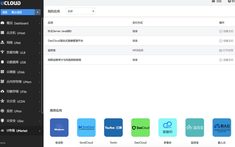235x147 pixels.
Task: Click the WEB应用 delivery cell
Action: click(x=138, y=50)
